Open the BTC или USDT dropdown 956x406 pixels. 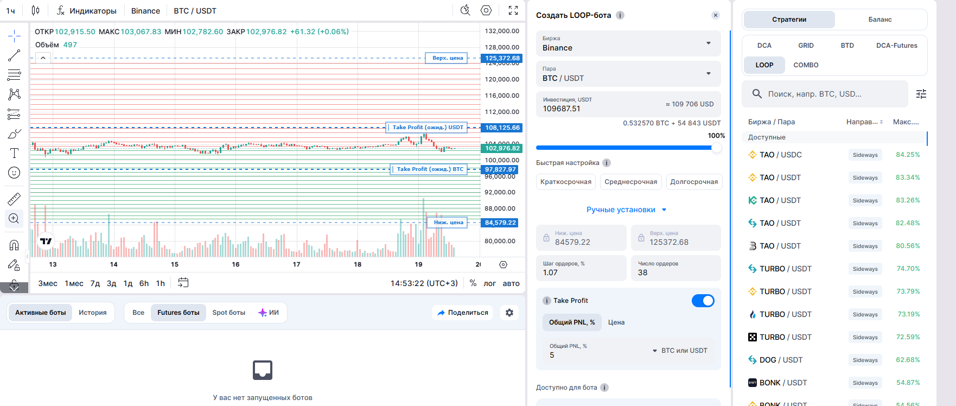(x=680, y=351)
